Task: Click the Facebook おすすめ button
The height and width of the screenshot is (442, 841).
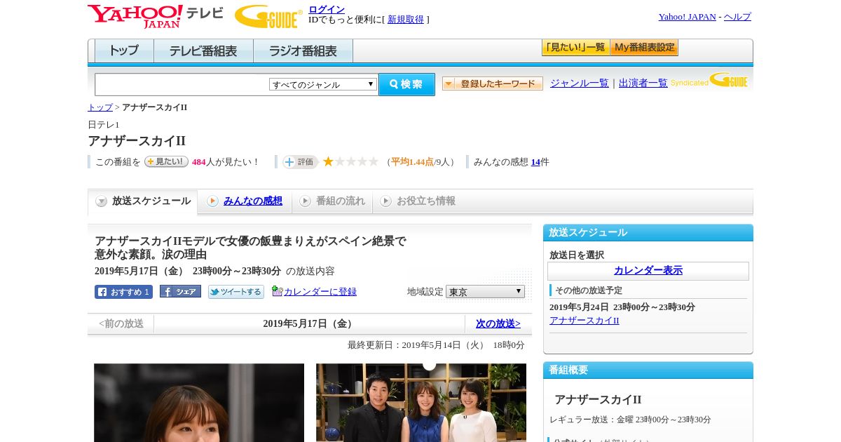Action: [x=123, y=292]
